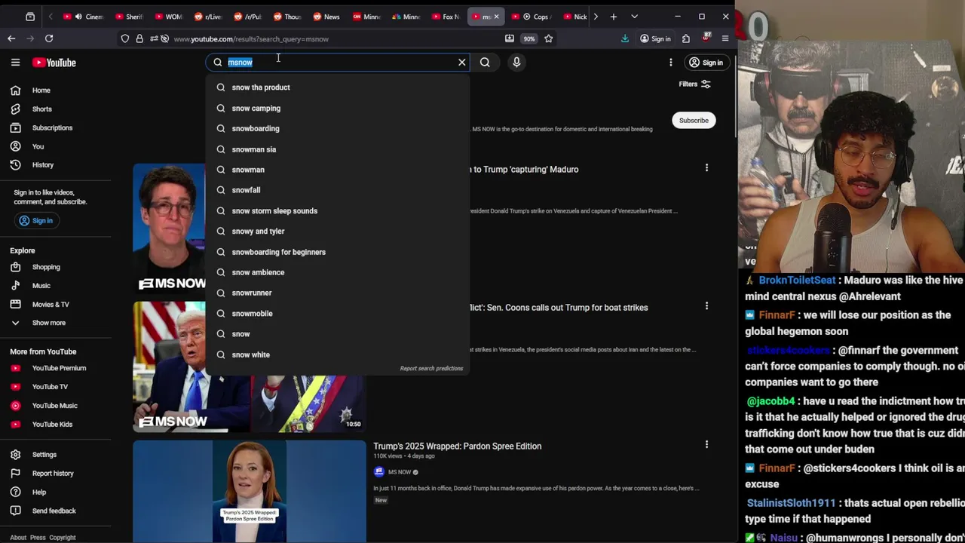Switch to the News browser tab
Image resolution: width=965 pixels, height=543 pixels.
click(x=326, y=17)
